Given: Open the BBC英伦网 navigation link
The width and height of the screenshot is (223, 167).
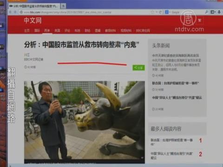Looking at the screenshot, I should coord(143,31).
